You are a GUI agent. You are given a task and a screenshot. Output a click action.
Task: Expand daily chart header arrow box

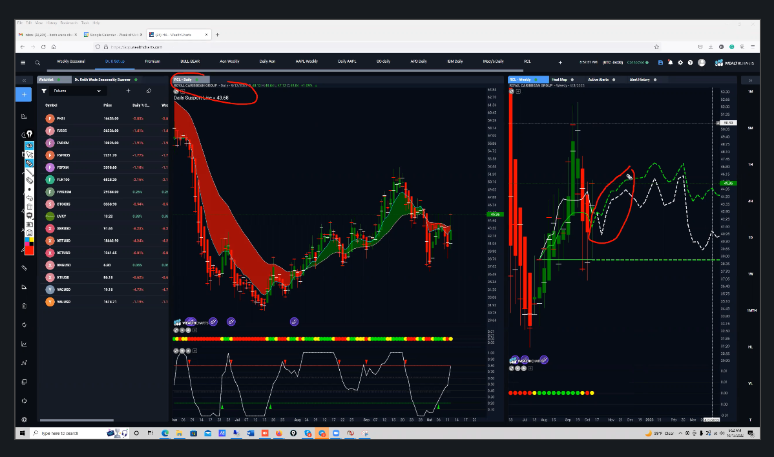point(182,91)
